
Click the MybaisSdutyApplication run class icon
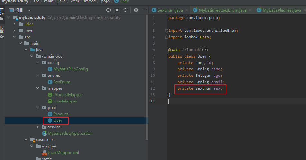(x=44, y=133)
